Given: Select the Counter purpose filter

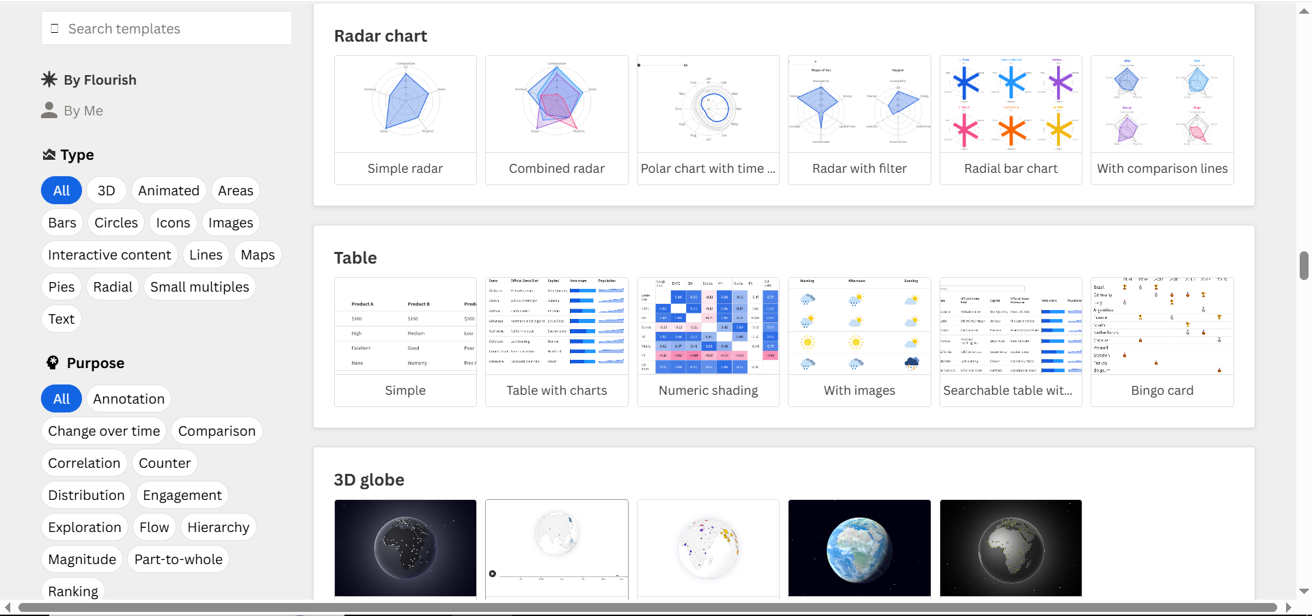Looking at the screenshot, I should pyautogui.click(x=165, y=463).
